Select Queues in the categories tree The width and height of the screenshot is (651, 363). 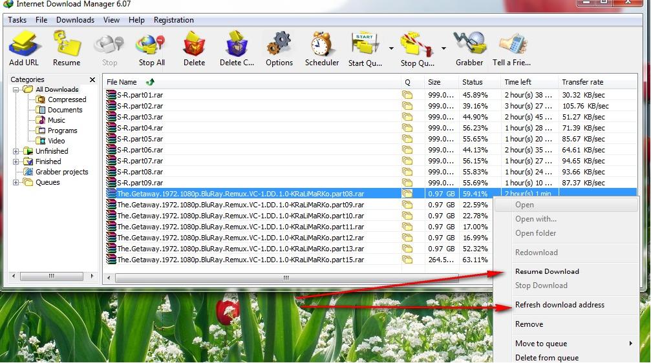pos(47,182)
